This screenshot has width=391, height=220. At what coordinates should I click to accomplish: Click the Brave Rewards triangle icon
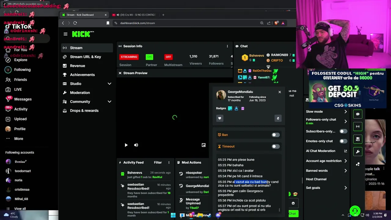283,23
